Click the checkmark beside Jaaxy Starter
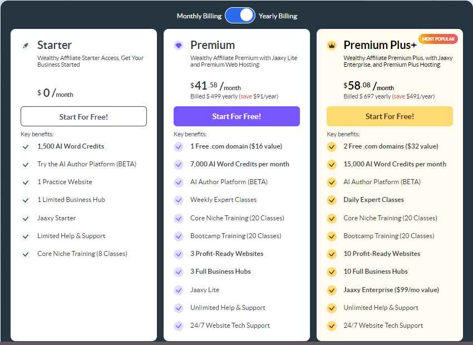Viewport: 473px width, 345px height. 25,218
